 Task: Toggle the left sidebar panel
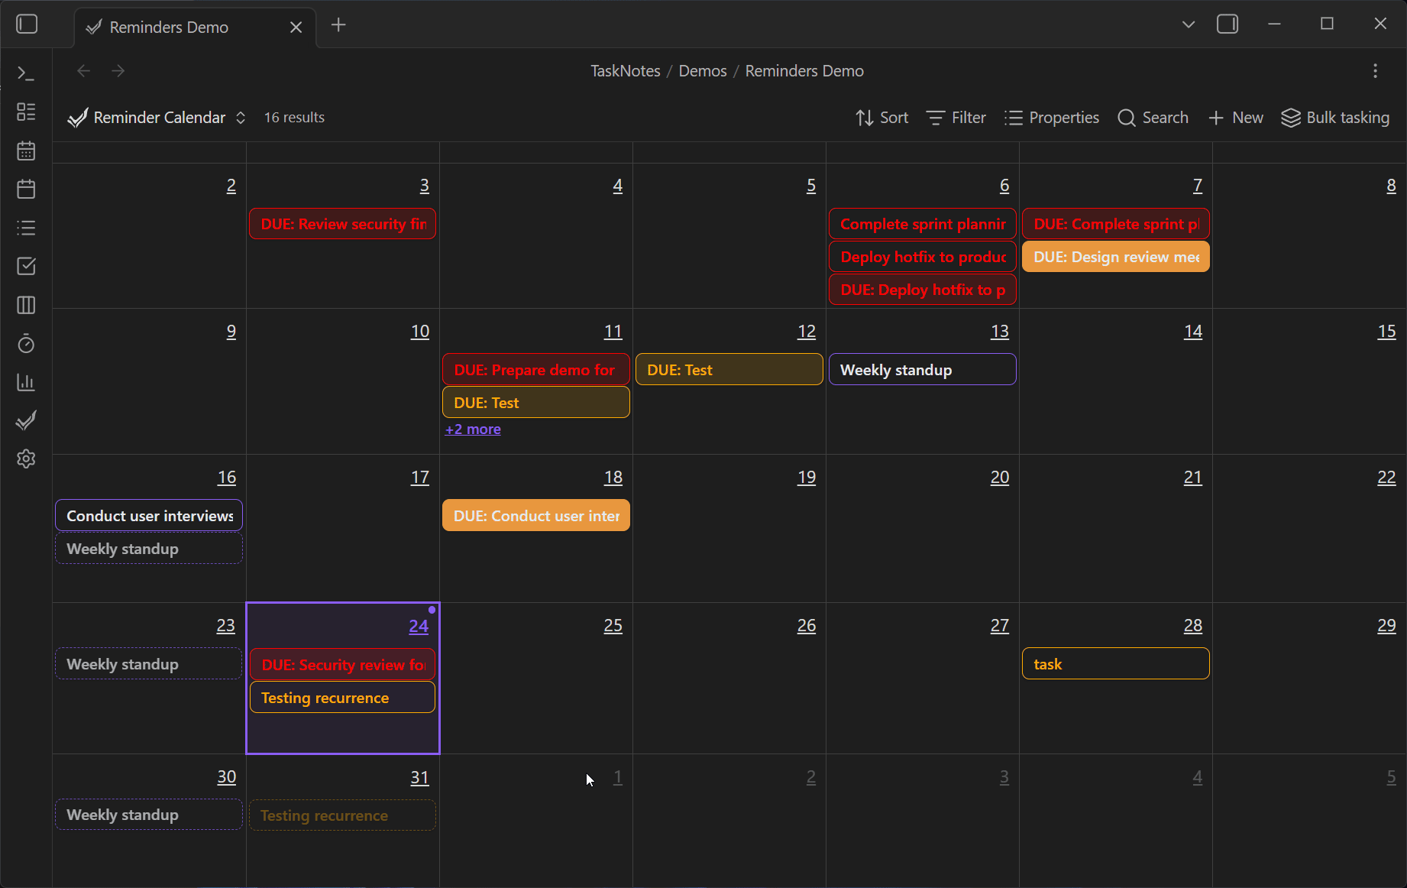(27, 24)
